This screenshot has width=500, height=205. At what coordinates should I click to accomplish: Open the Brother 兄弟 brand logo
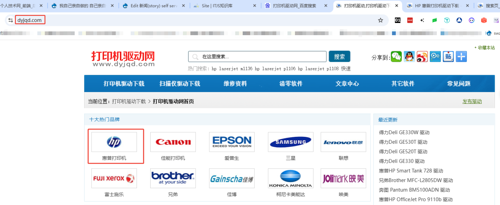[173, 178]
